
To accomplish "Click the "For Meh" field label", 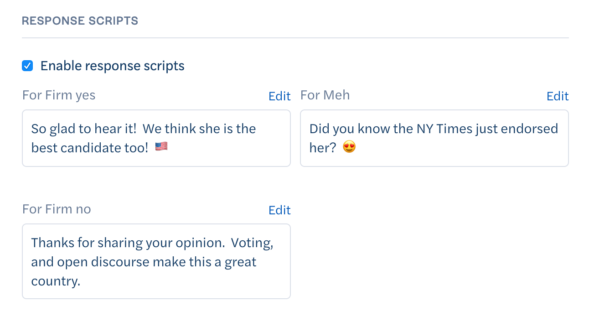I will 325,95.
